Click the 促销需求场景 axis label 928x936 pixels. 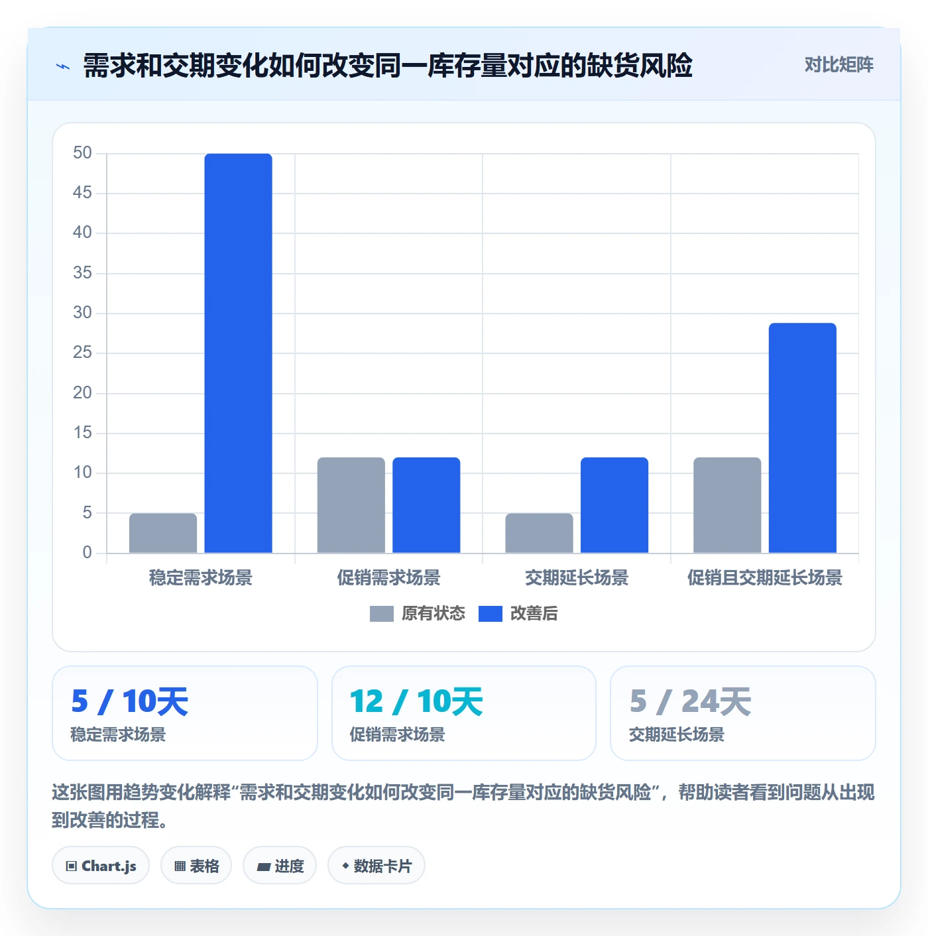388,578
